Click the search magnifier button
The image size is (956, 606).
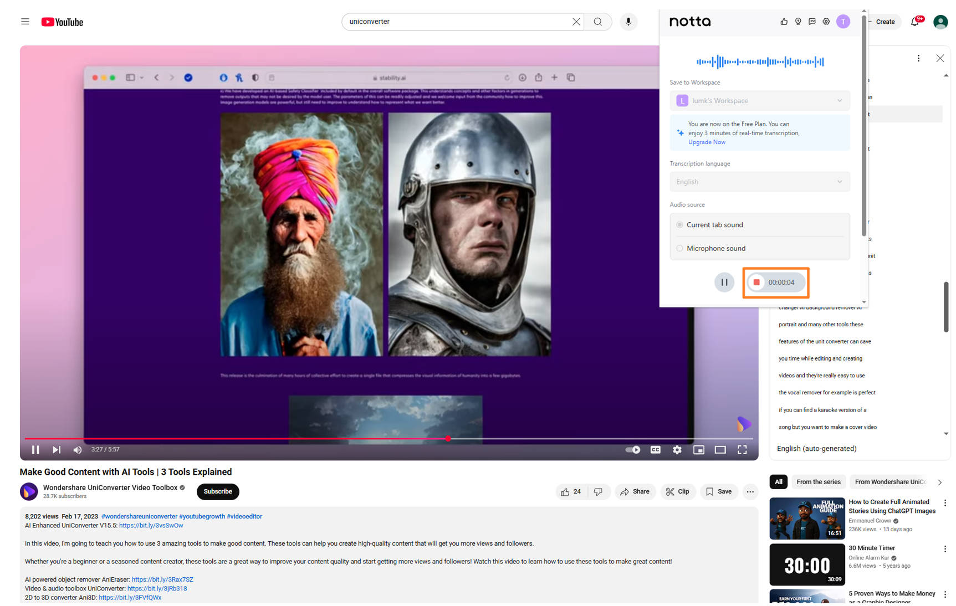point(598,22)
